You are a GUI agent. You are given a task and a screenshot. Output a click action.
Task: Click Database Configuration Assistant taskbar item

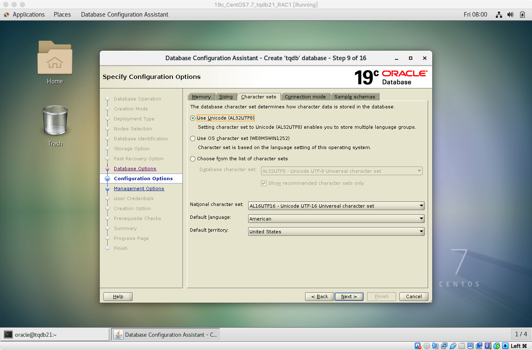[165, 335]
